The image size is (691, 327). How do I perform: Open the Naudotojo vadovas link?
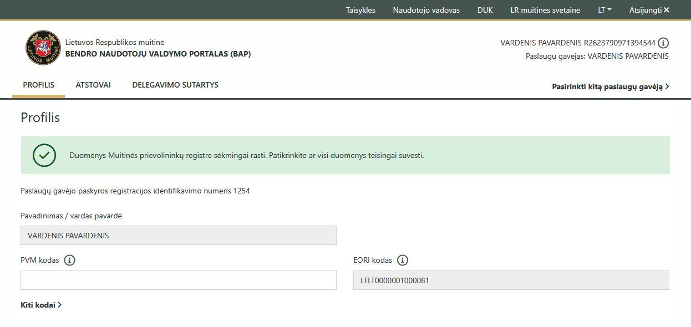(x=426, y=10)
